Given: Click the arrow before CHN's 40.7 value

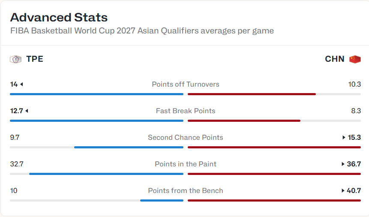Looking at the screenshot, I should click(x=343, y=191).
